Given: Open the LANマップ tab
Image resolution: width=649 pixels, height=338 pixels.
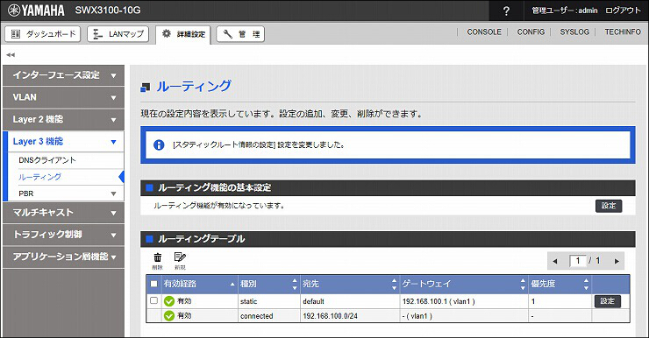Looking at the screenshot, I should coord(118,34).
